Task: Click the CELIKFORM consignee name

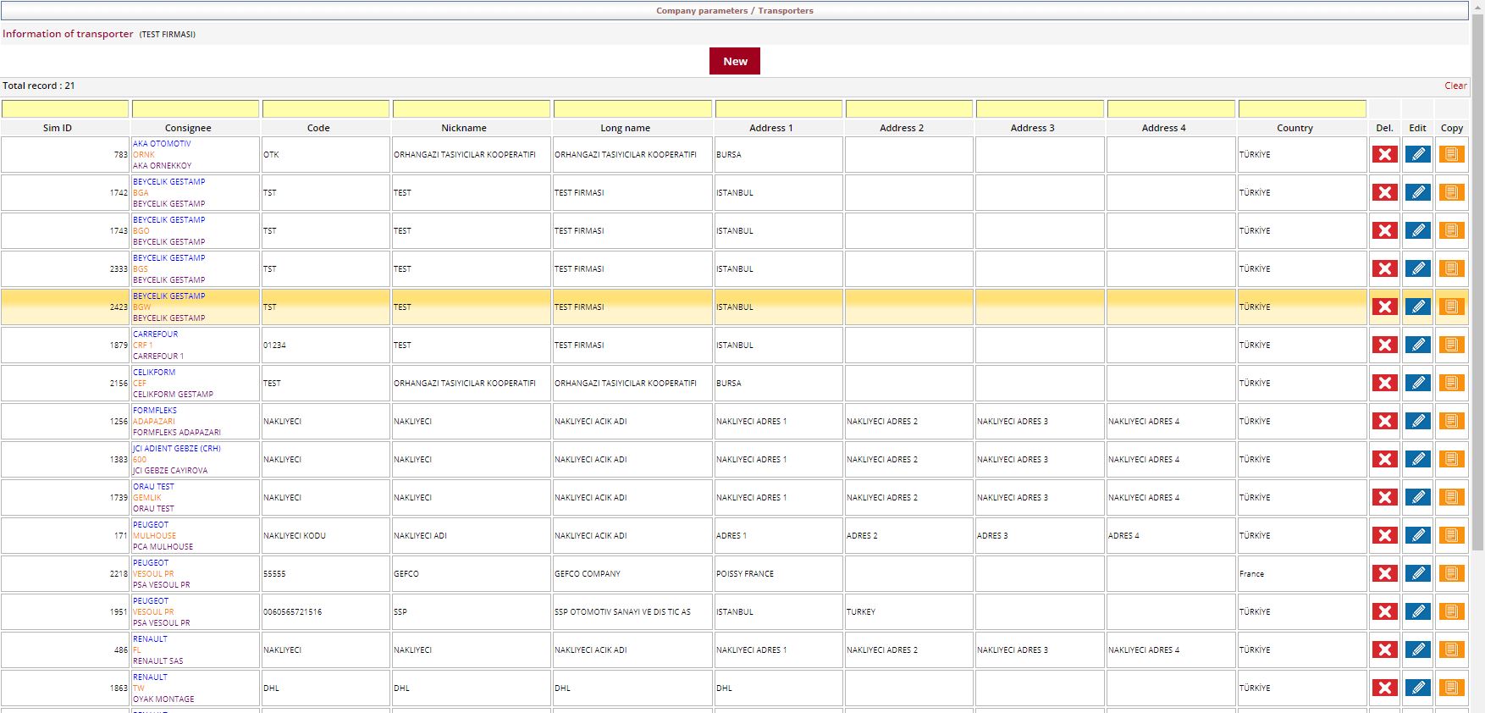Action: click(154, 373)
